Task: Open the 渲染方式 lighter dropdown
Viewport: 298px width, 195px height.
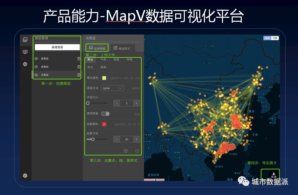Action: pos(112,88)
